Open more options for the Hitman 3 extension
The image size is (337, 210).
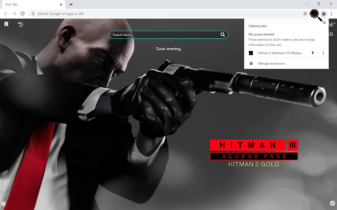pyautogui.click(x=323, y=52)
